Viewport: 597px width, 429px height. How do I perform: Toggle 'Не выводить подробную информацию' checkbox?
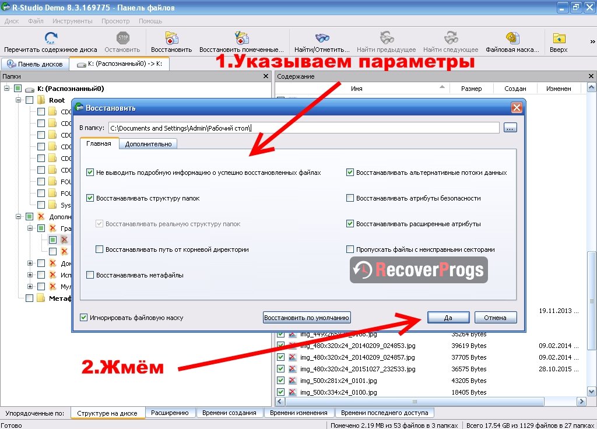90,173
